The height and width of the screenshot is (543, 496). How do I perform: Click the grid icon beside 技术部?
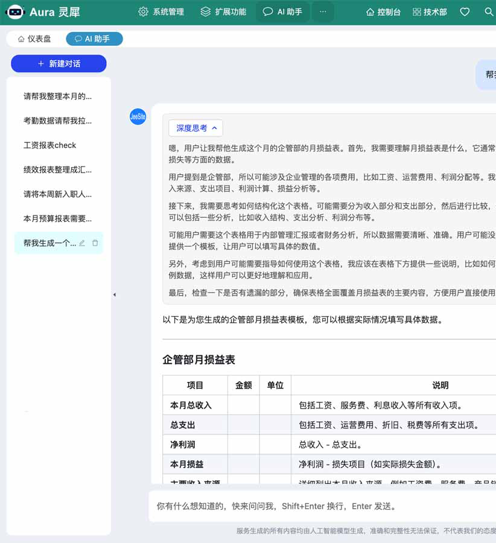417,12
